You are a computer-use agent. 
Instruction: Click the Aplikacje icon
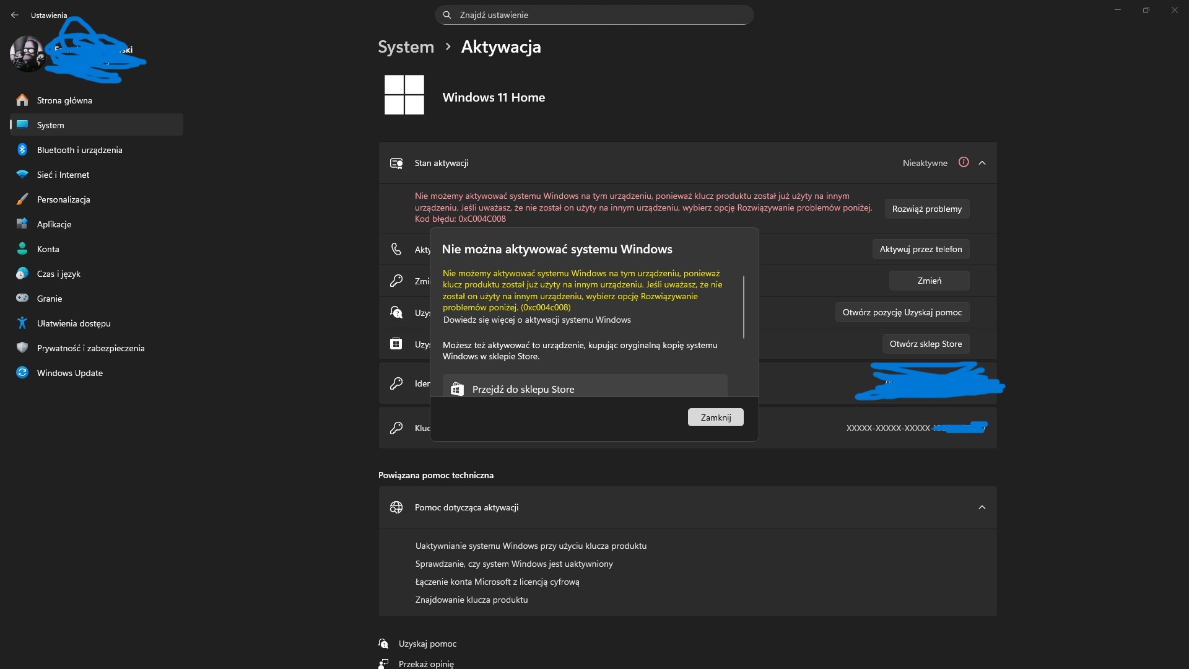(x=22, y=224)
